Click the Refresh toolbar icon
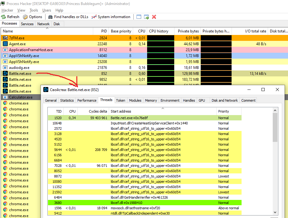This screenshot has height=218, width=288. [3, 17]
